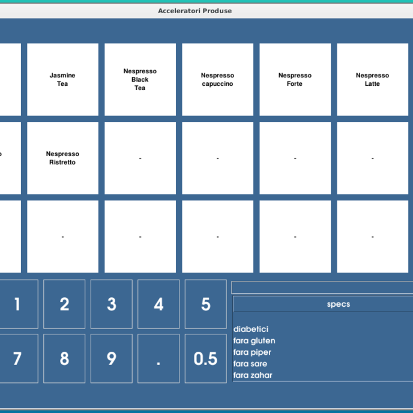Click the text field above specs

[322, 288]
